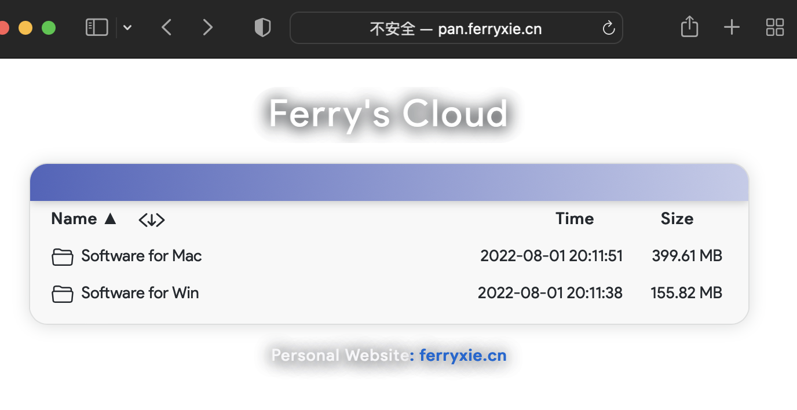Show tab overview grid icon
This screenshot has height=410, width=797.
pyautogui.click(x=774, y=27)
